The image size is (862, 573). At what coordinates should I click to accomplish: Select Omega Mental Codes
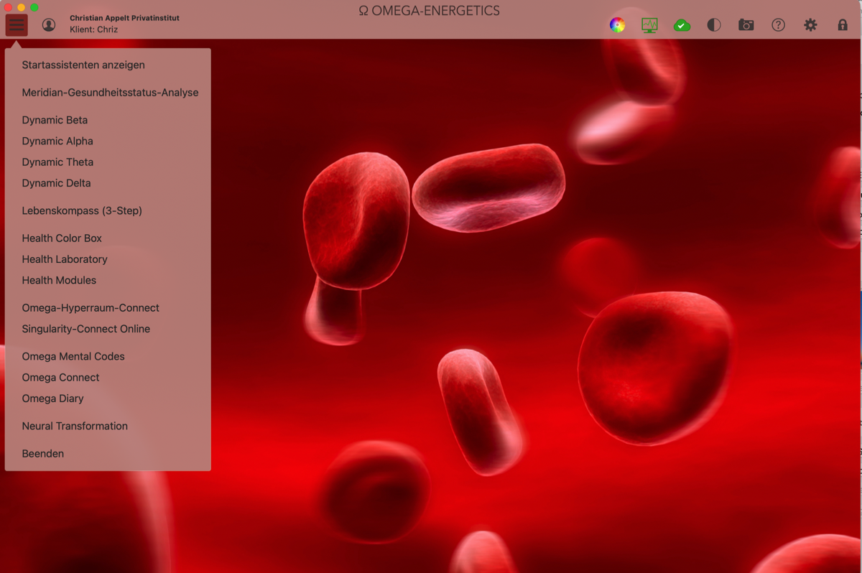click(73, 356)
